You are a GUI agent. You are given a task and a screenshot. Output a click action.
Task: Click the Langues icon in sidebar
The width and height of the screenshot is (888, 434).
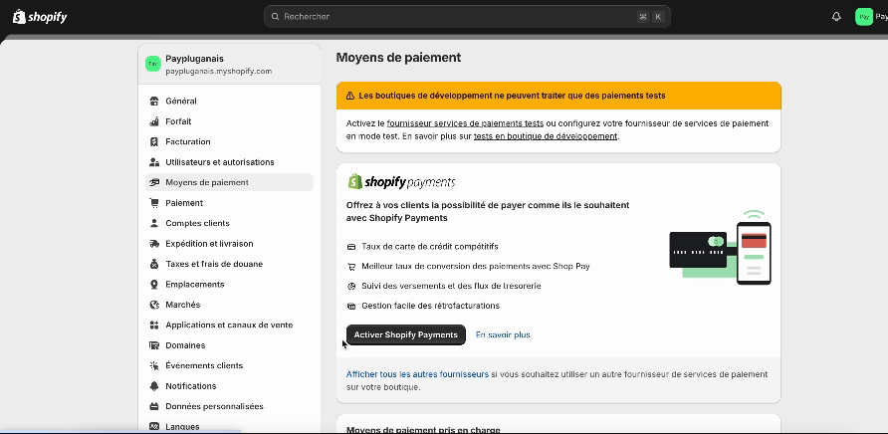(153, 427)
